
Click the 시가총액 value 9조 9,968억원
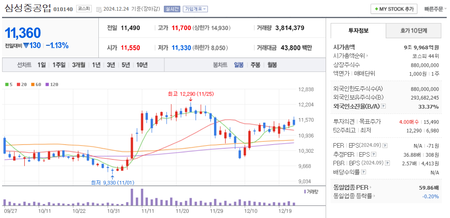(421, 47)
